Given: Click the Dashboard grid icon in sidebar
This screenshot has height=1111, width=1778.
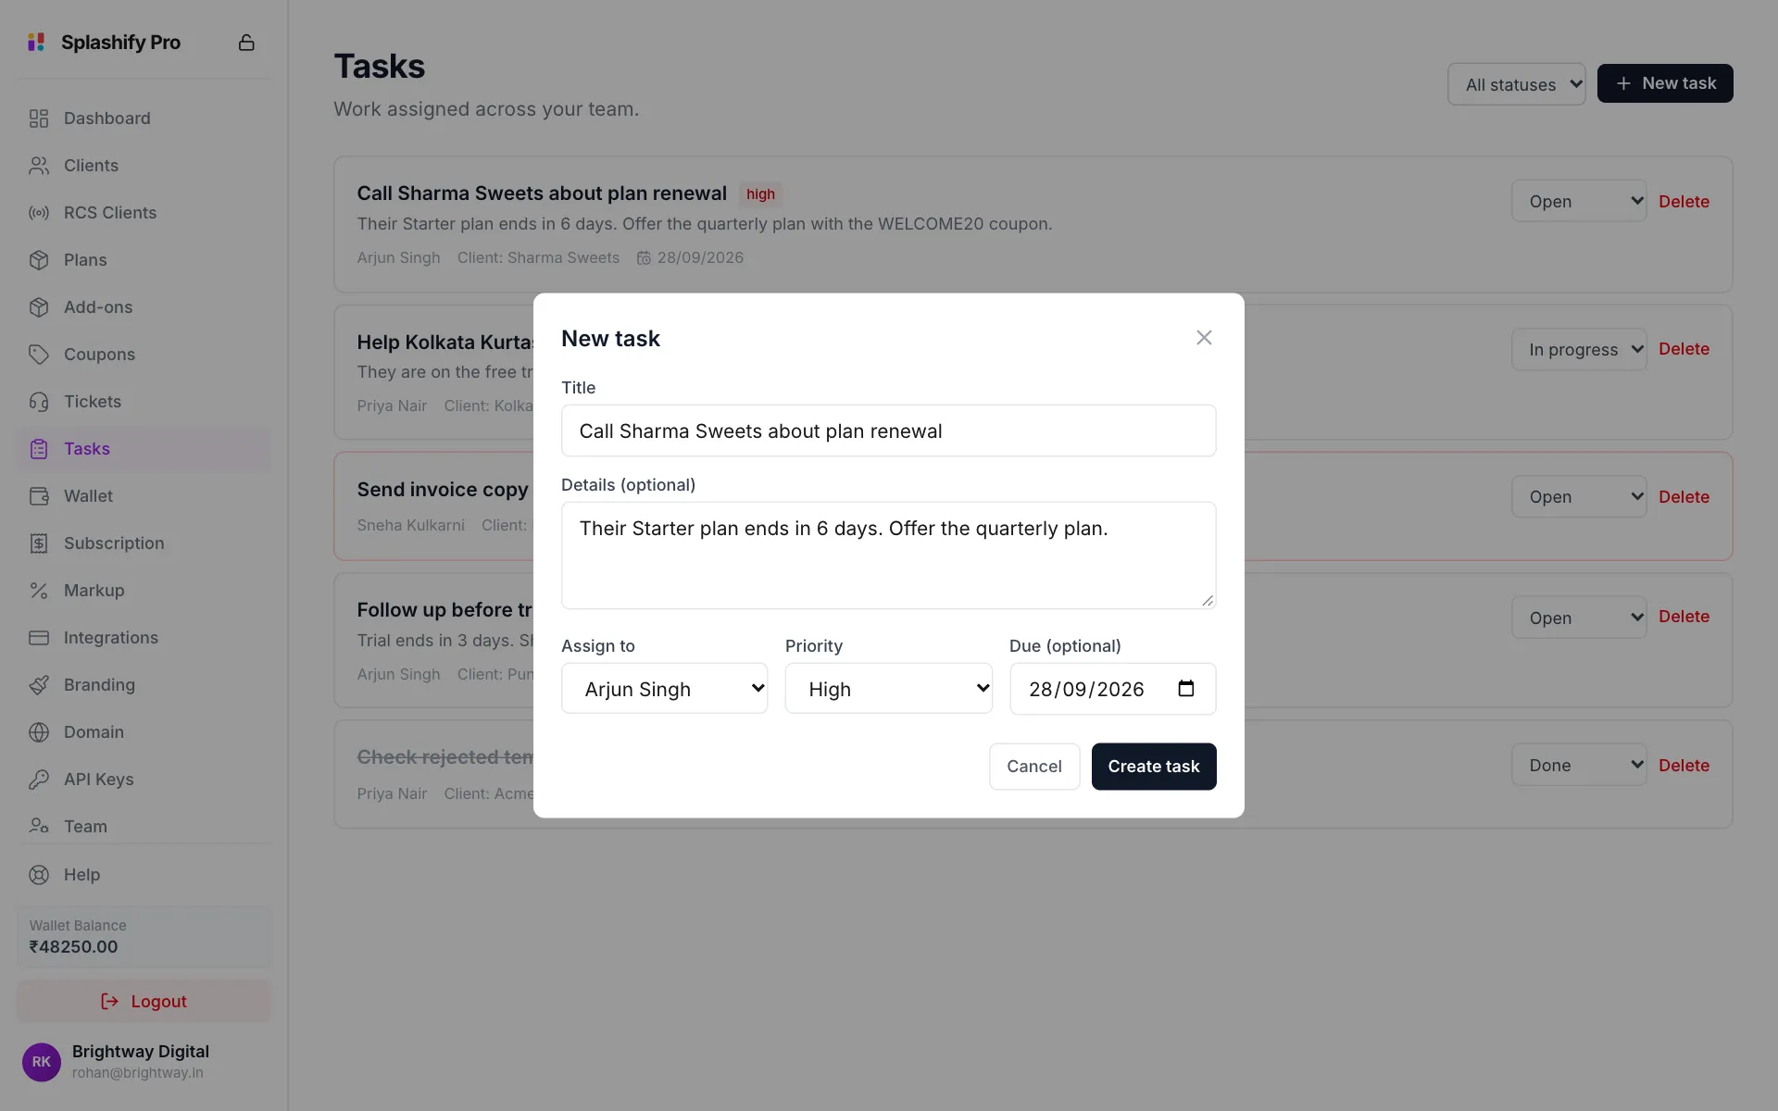Looking at the screenshot, I should 39,119.
